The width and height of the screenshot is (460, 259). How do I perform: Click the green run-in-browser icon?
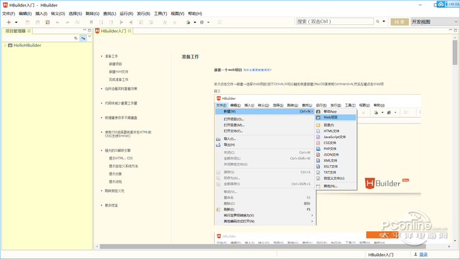click(189, 22)
